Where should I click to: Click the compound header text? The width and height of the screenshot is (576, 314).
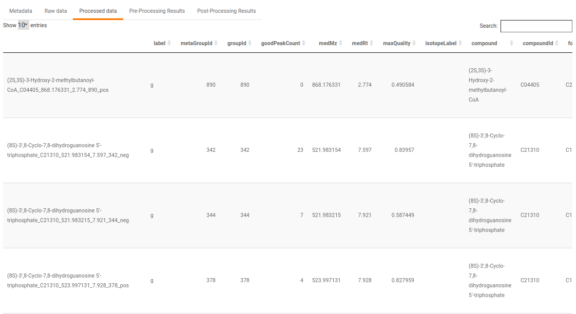pos(484,43)
